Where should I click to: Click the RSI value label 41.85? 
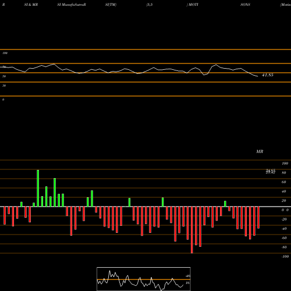tap(268, 75)
